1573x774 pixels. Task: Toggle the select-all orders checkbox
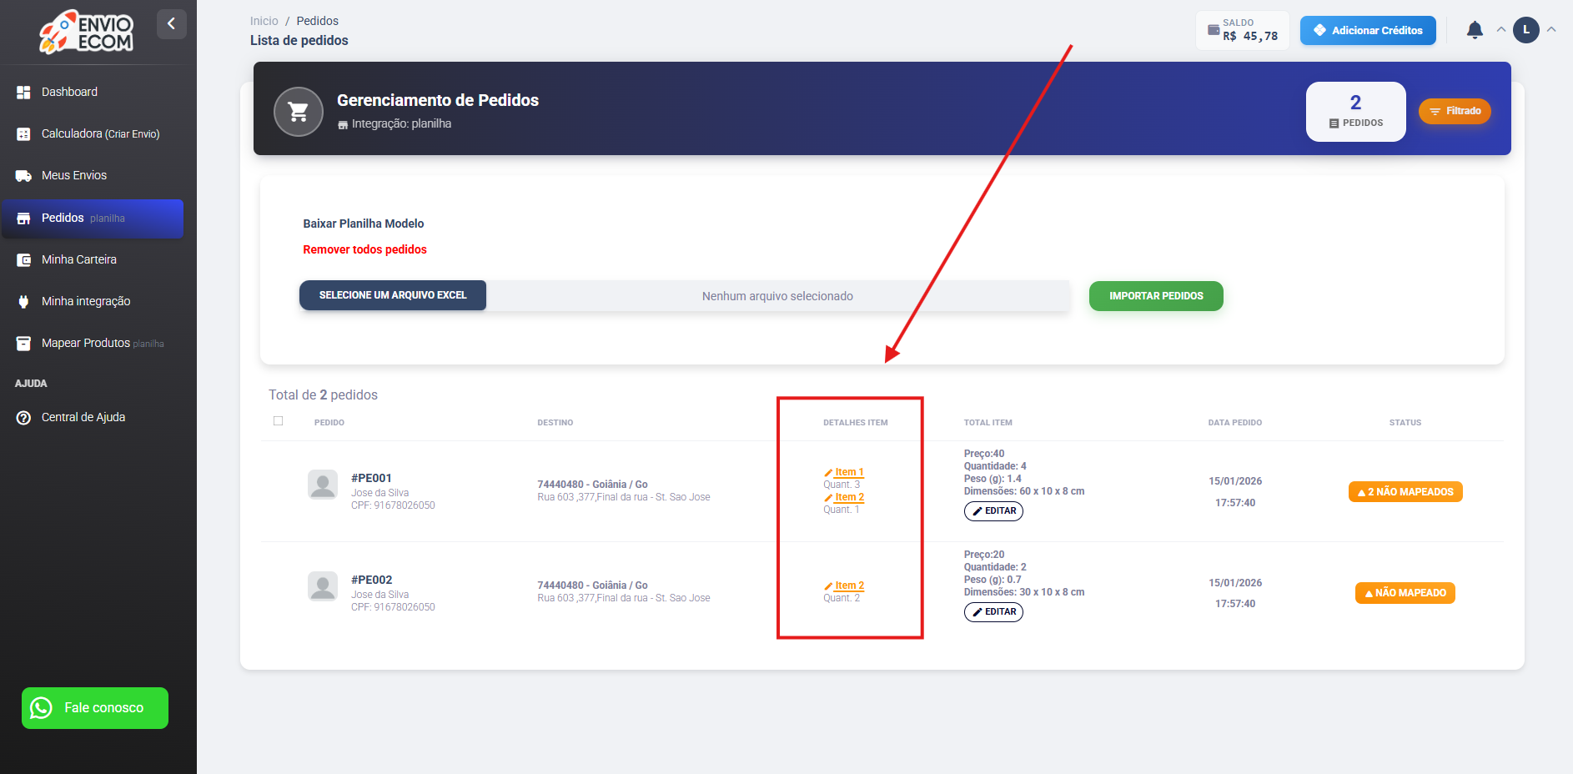[x=279, y=421]
